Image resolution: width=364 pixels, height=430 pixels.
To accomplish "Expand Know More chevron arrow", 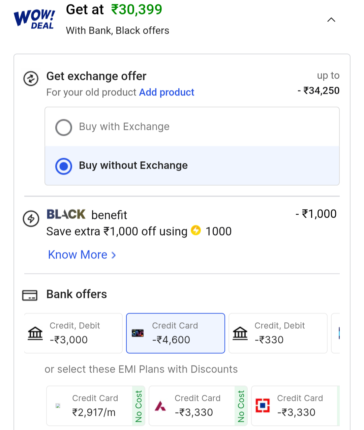I will pyautogui.click(x=114, y=255).
